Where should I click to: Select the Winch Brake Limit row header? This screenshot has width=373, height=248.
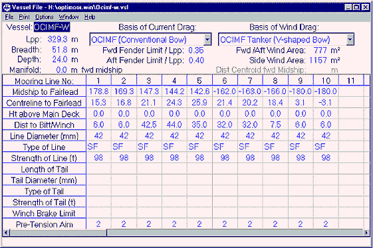click(x=45, y=213)
